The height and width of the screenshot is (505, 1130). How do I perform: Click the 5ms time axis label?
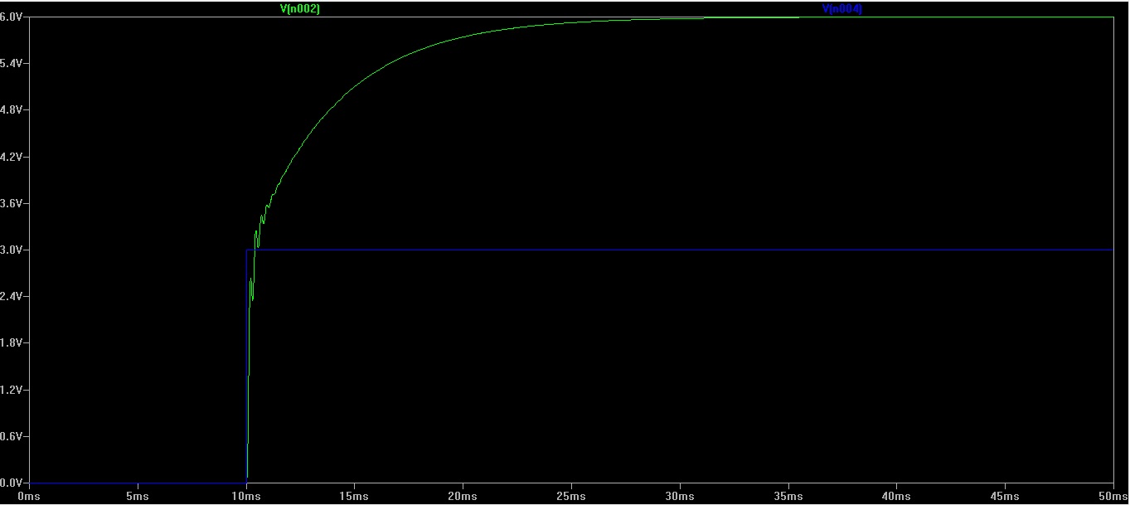point(138,496)
